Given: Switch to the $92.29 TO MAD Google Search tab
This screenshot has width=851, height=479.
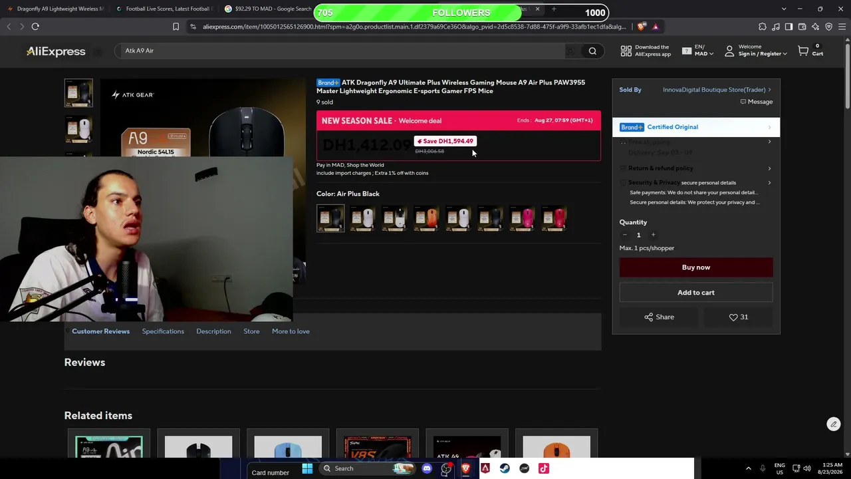Looking at the screenshot, I should (x=269, y=9).
